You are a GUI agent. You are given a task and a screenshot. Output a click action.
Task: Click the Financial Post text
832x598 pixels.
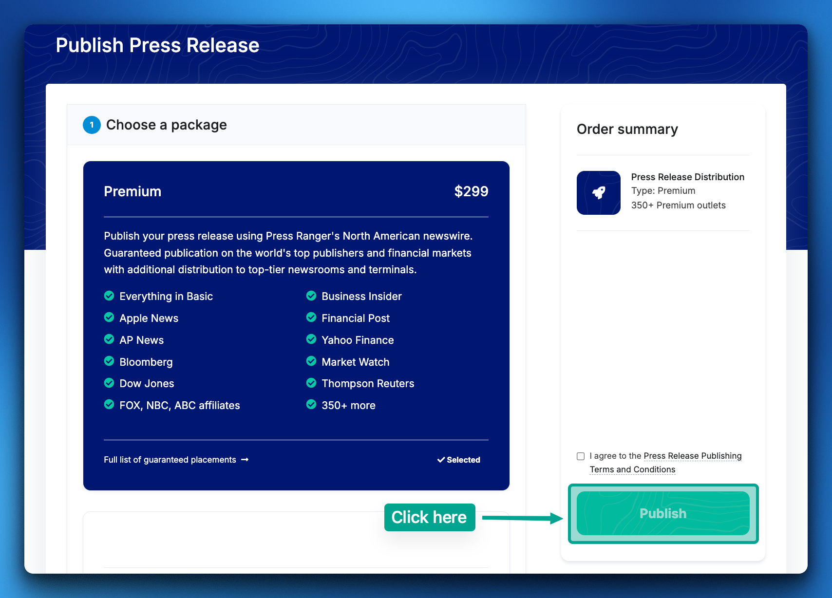tap(356, 318)
